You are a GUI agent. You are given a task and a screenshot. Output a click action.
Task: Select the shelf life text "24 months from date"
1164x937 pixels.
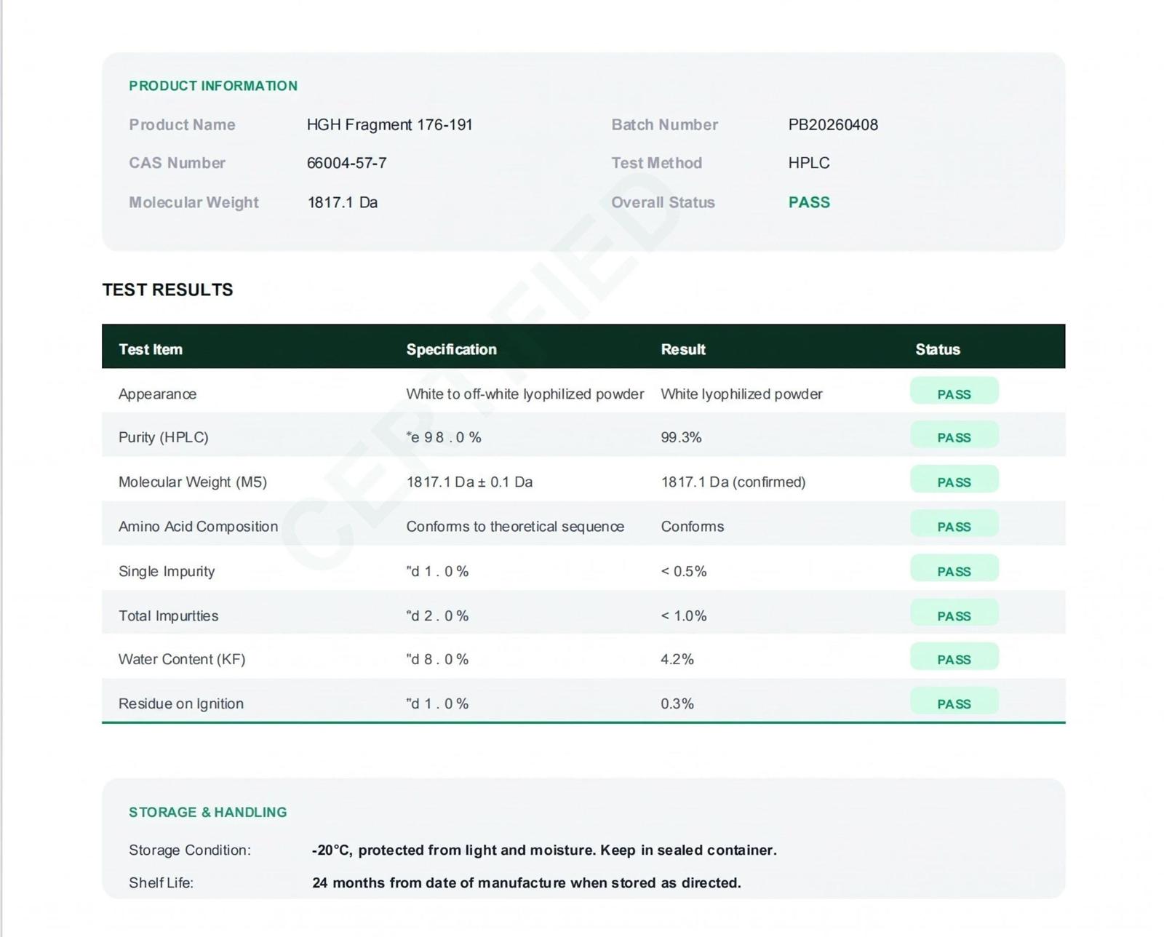coord(527,882)
